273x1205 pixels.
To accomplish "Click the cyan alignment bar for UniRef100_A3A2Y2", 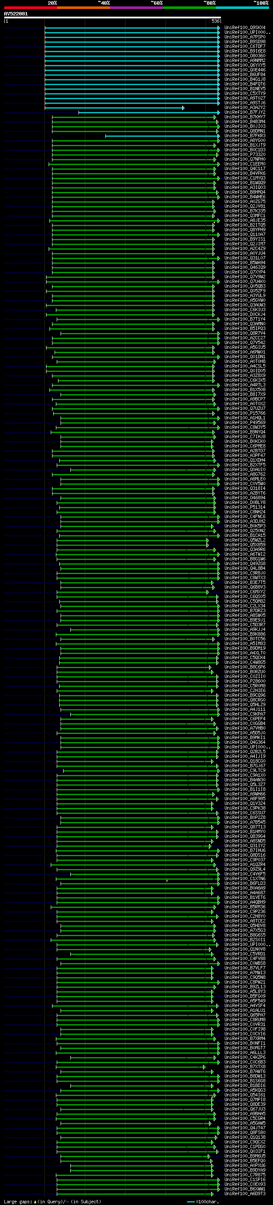I will 114,108.
